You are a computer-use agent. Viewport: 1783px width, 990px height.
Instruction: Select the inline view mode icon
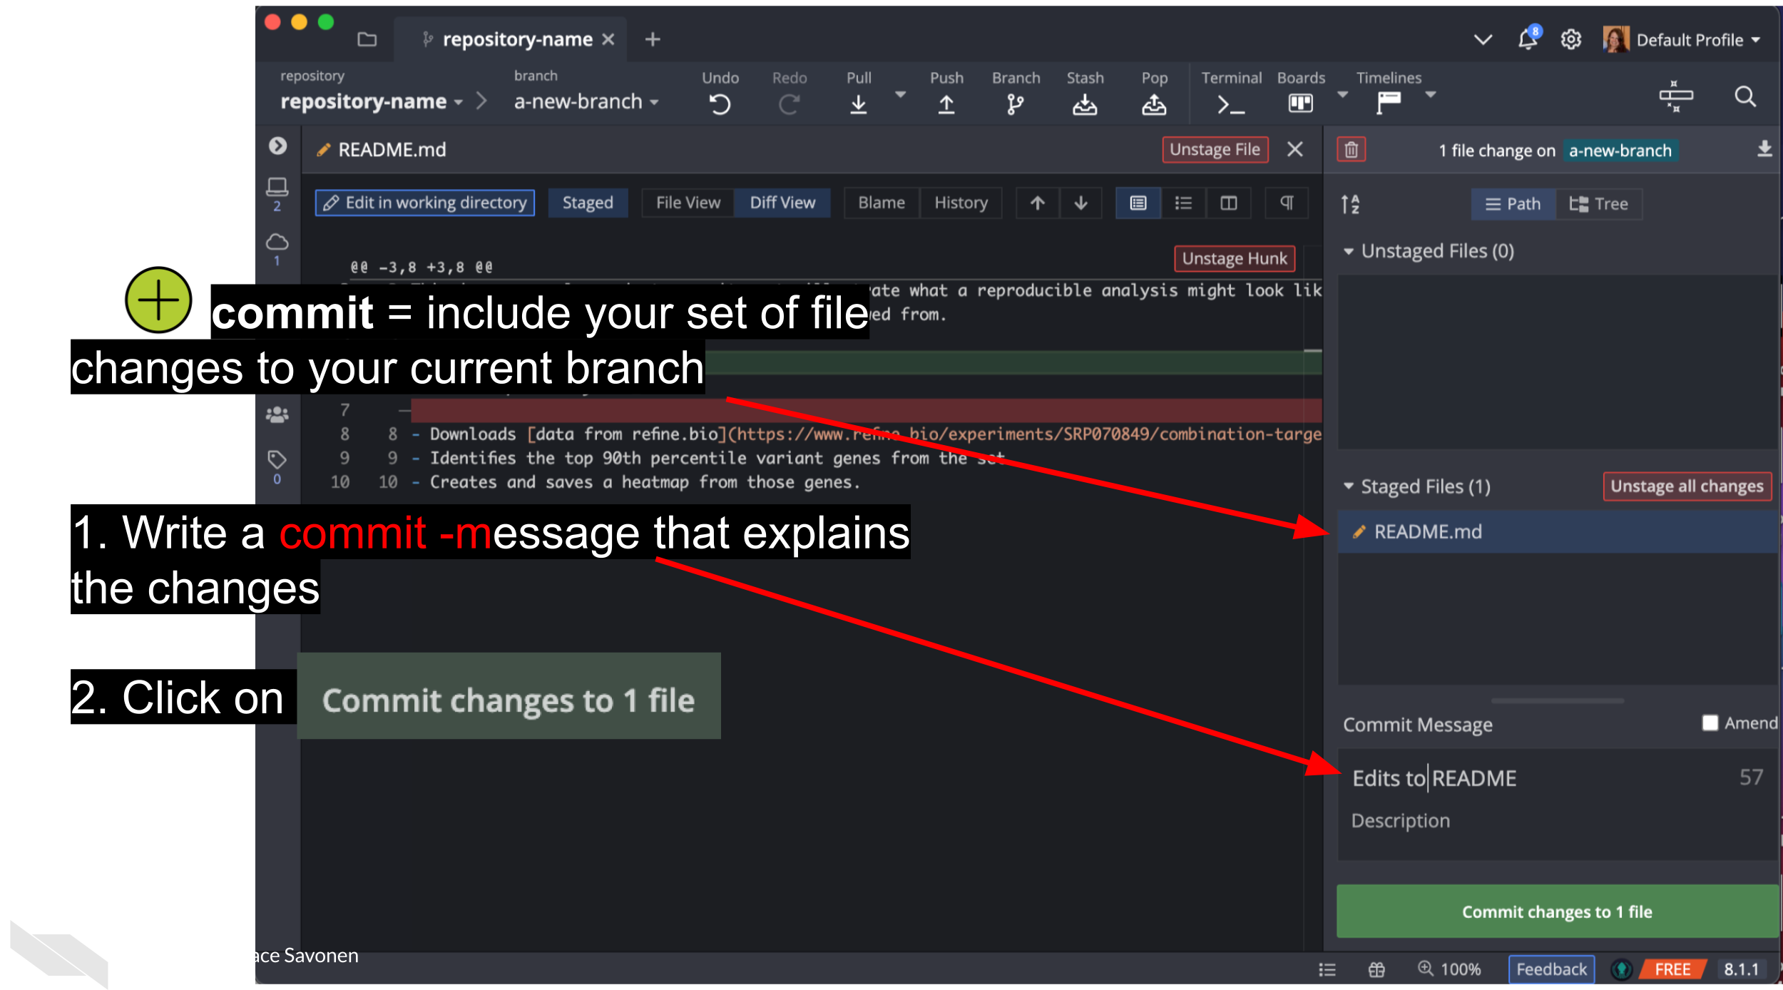click(x=1183, y=203)
